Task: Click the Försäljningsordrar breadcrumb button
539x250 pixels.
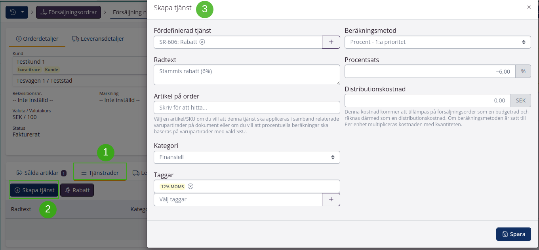Action: point(69,12)
